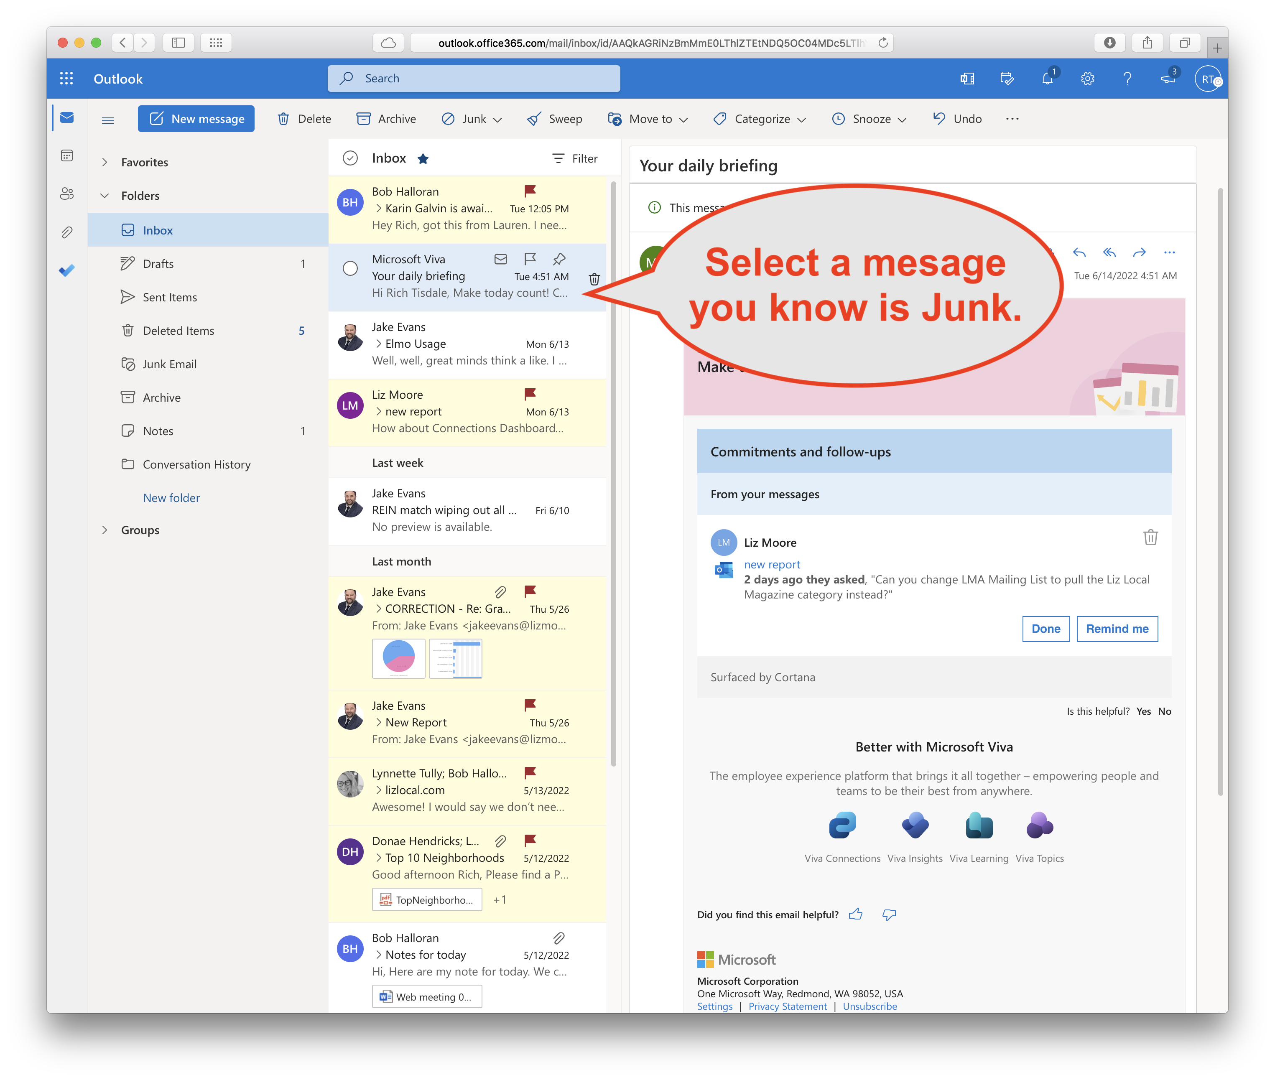Collapse the Folders tree
This screenshot has height=1080, width=1275.
(105, 196)
